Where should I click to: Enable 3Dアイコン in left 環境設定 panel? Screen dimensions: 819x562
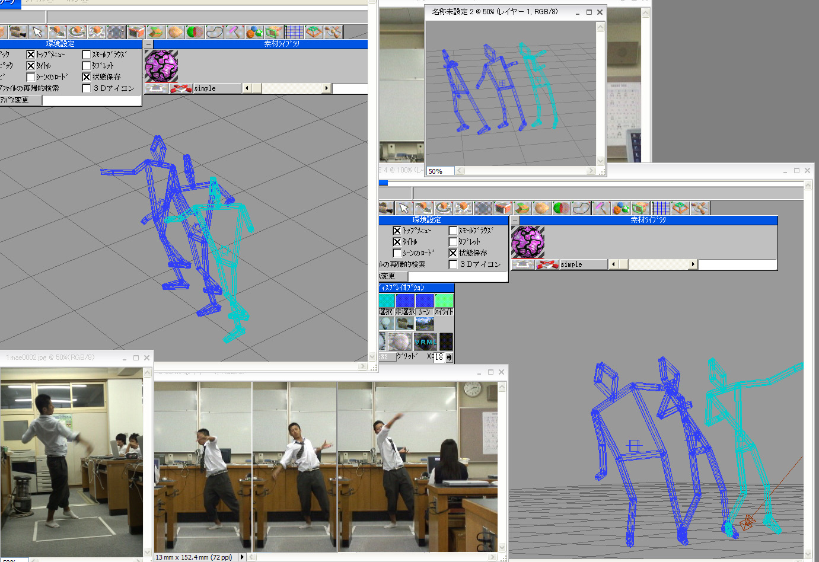(x=87, y=88)
